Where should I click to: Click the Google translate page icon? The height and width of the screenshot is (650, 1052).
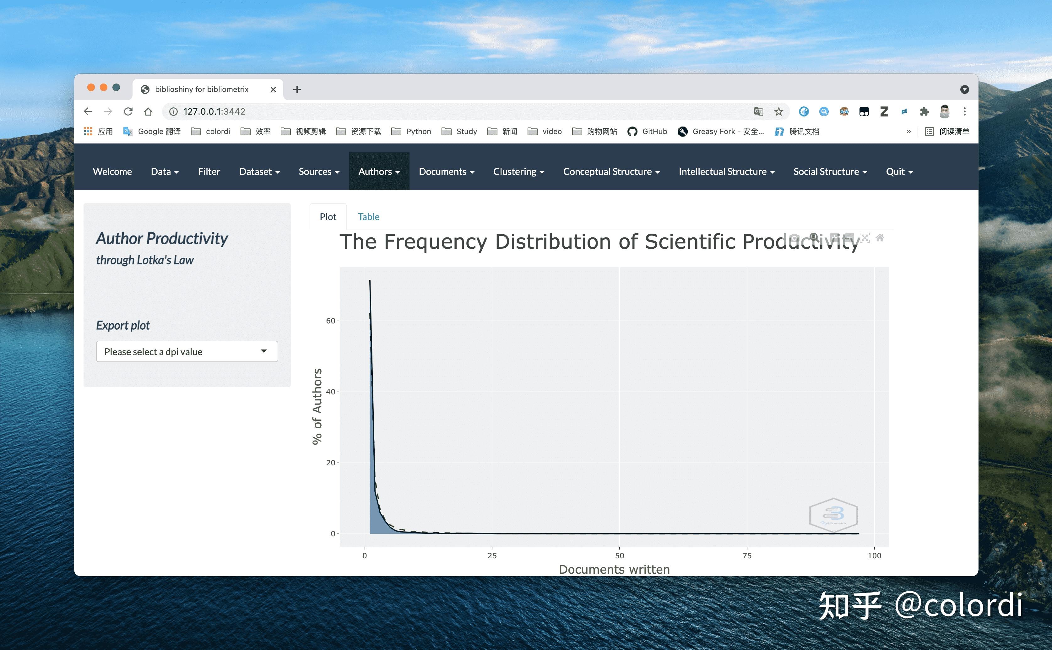click(x=758, y=111)
